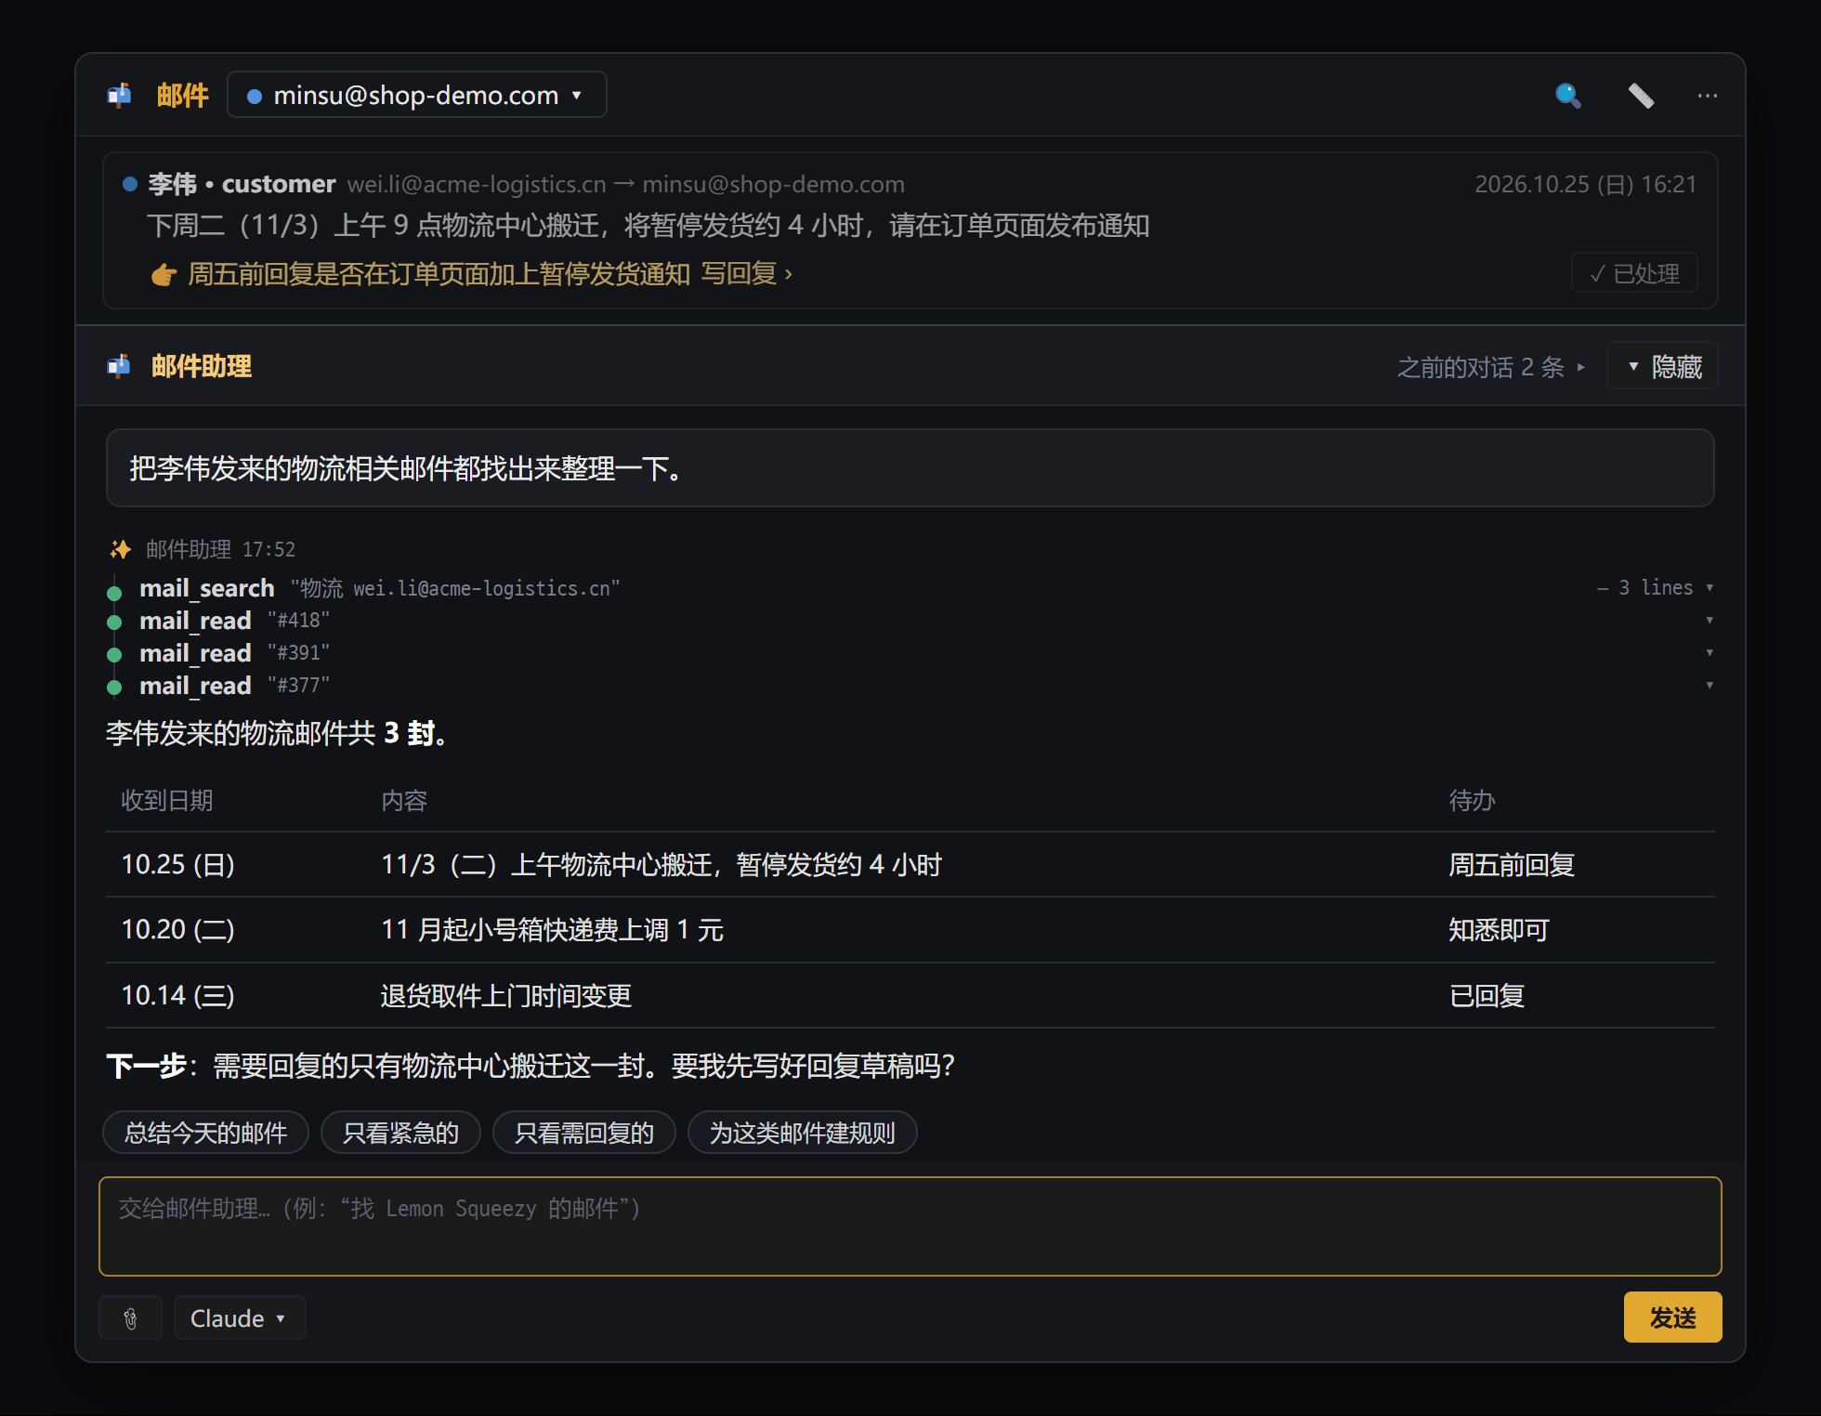Expand the mail_read #391 row
This screenshot has width=1821, height=1416.
[x=1710, y=652]
